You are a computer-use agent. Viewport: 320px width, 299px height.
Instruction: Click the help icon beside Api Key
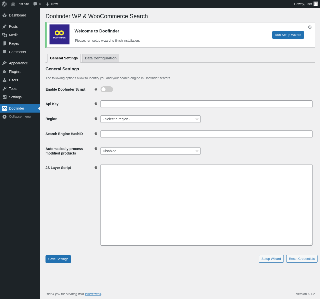(96, 104)
